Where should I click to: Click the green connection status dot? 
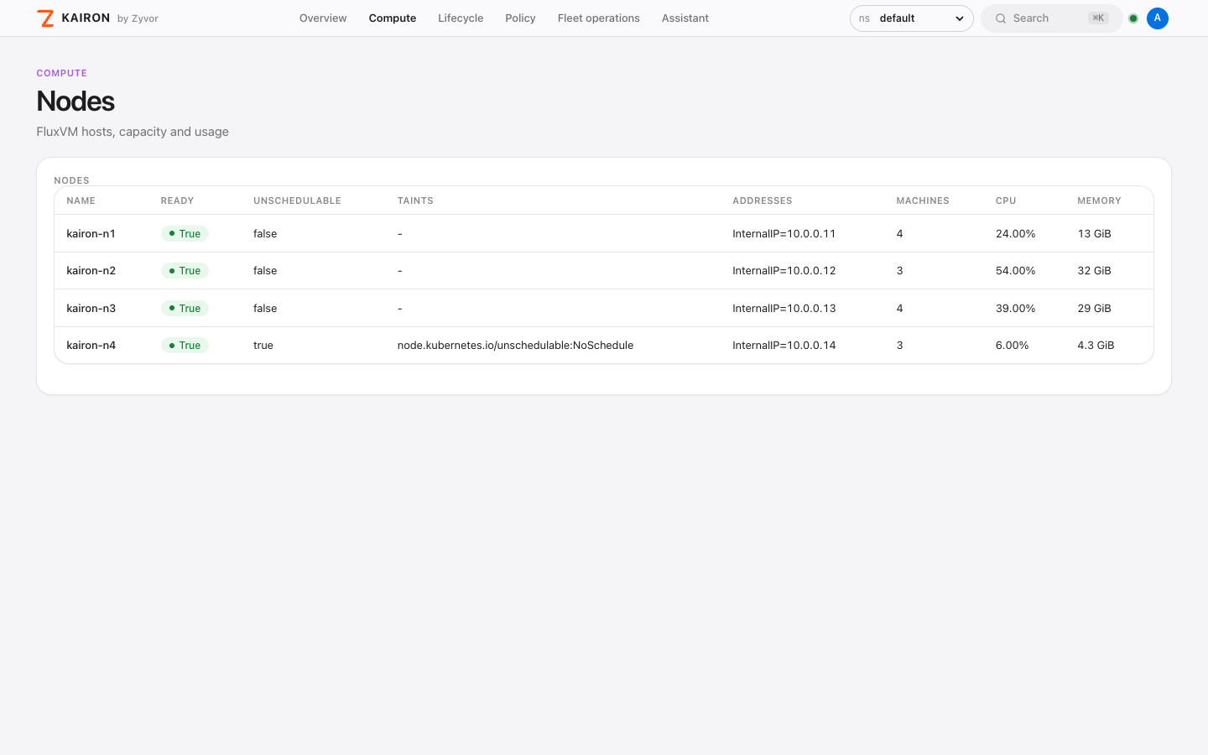point(1133,18)
